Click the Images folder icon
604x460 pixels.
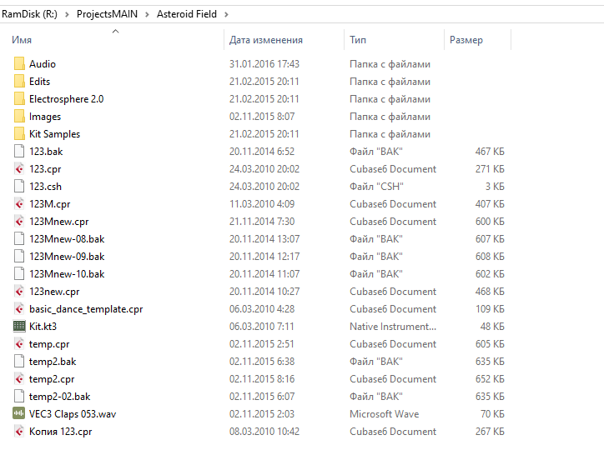19,117
